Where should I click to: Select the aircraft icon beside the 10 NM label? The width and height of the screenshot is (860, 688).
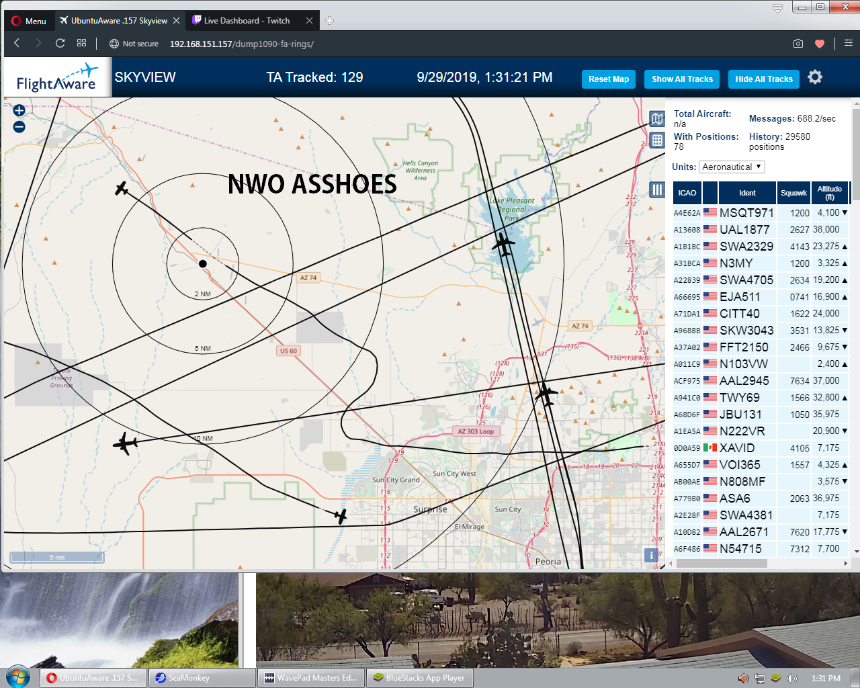point(125,443)
